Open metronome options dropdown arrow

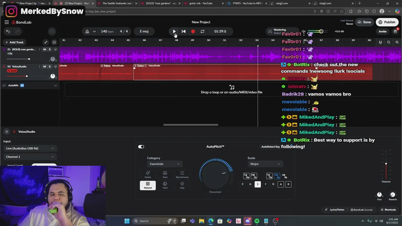tap(94, 31)
